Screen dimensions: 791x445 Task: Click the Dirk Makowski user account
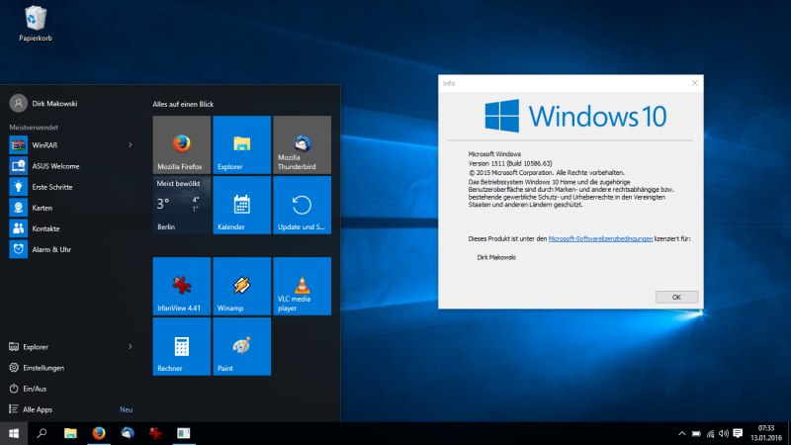point(44,104)
